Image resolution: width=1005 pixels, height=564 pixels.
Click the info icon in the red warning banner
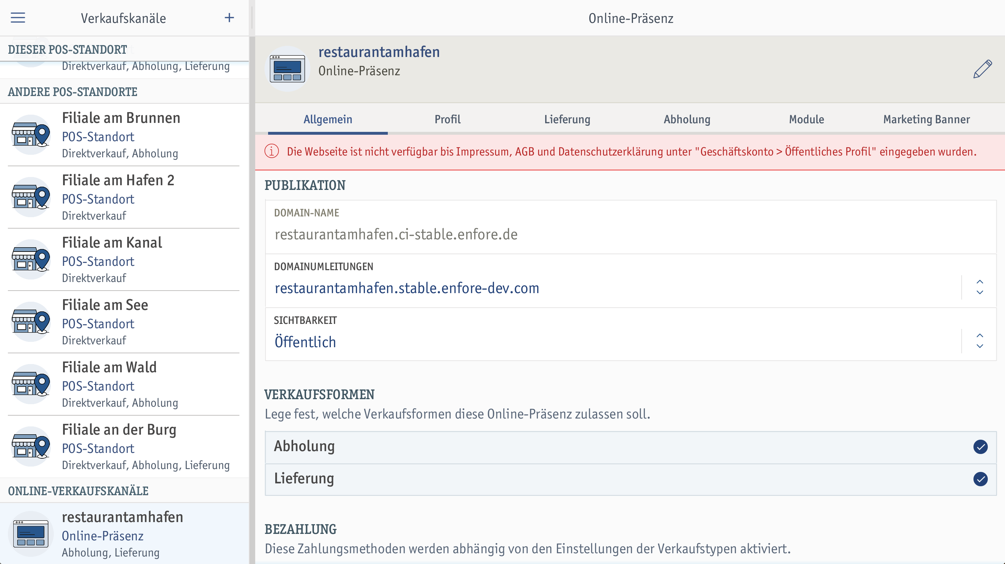(272, 151)
